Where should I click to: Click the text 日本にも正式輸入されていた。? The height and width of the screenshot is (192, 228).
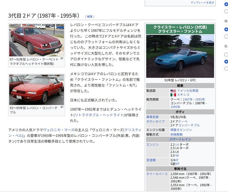94,100
